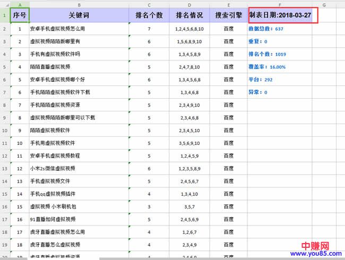Click the select-all corner of the sheet

coord(5,4)
